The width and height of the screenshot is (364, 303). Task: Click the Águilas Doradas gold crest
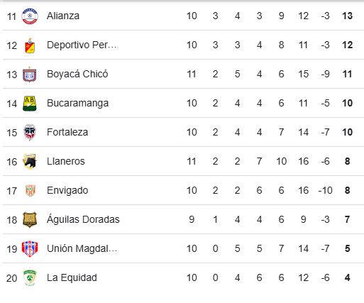pos(30,220)
